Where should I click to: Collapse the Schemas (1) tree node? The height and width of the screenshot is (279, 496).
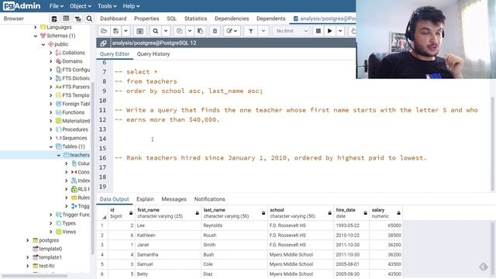tap(36, 36)
